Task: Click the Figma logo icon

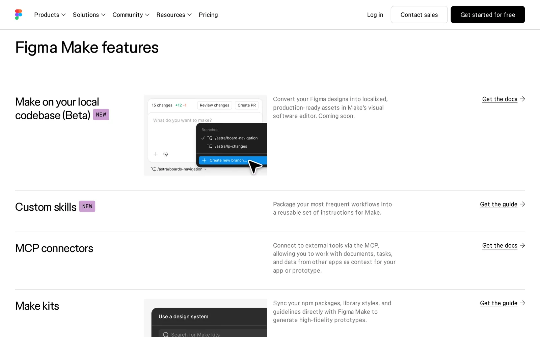Action: coord(19,14)
